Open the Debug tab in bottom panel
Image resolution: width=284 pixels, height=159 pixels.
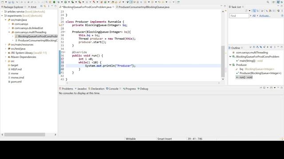pyautogui.click(x=143, y=89)
